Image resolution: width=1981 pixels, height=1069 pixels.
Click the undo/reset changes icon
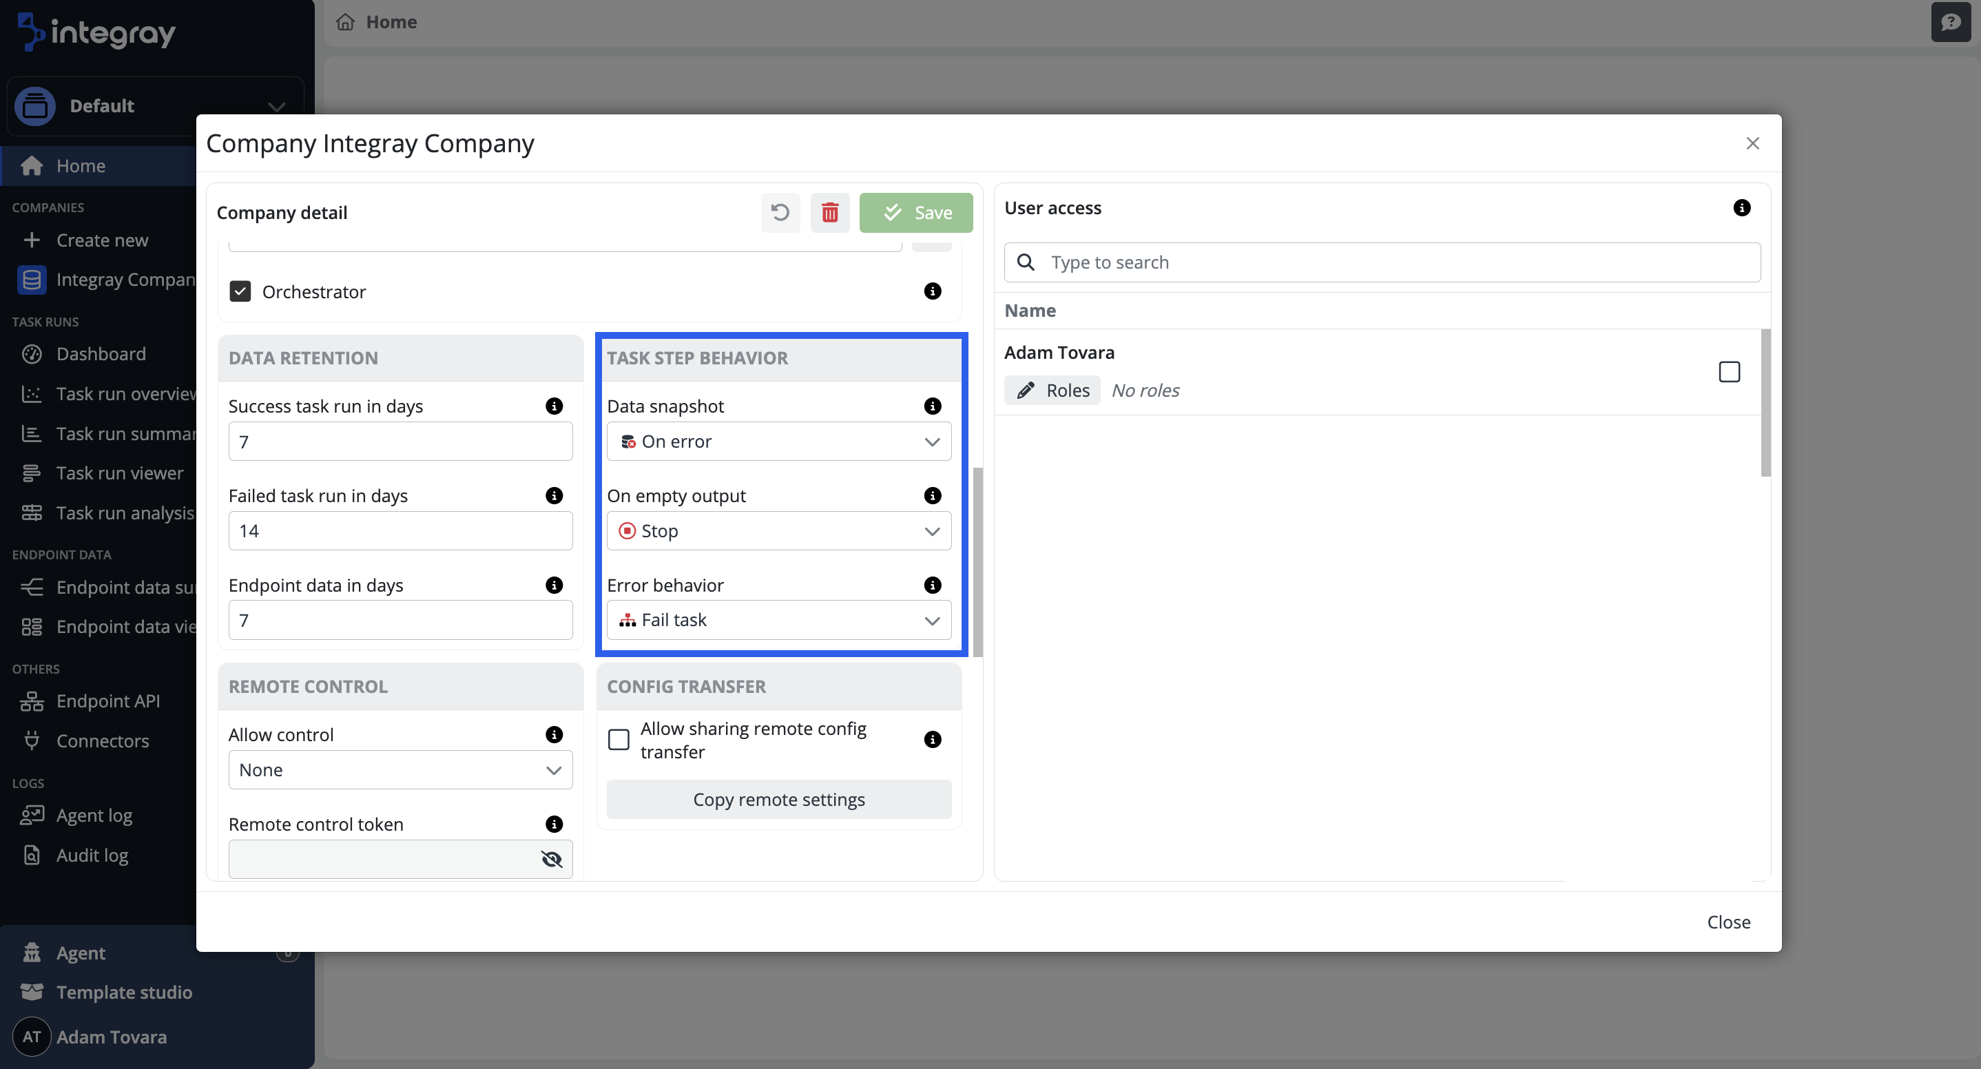coord(780,212)
